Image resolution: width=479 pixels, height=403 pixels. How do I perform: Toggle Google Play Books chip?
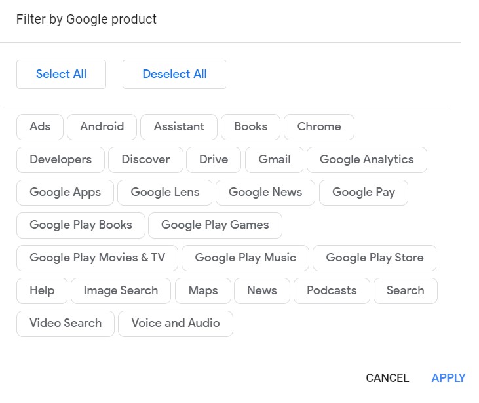(81, 225)
